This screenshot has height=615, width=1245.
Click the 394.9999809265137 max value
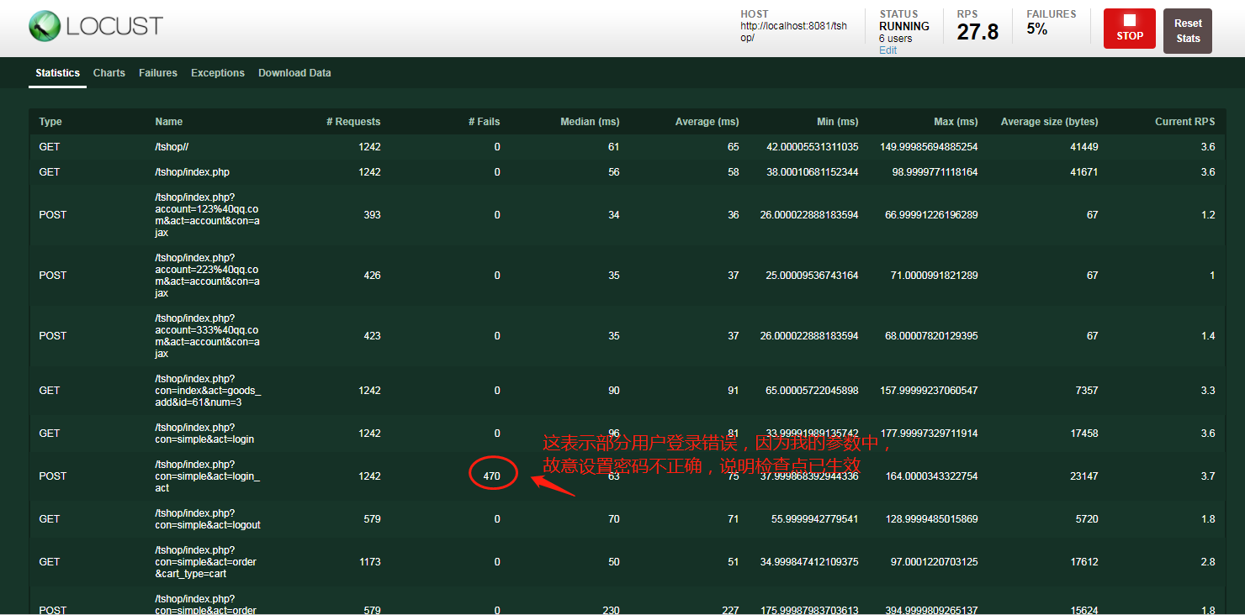932,611
